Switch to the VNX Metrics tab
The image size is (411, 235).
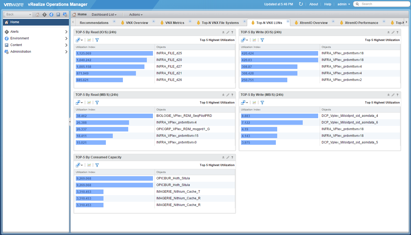click(x=175, y=23)
